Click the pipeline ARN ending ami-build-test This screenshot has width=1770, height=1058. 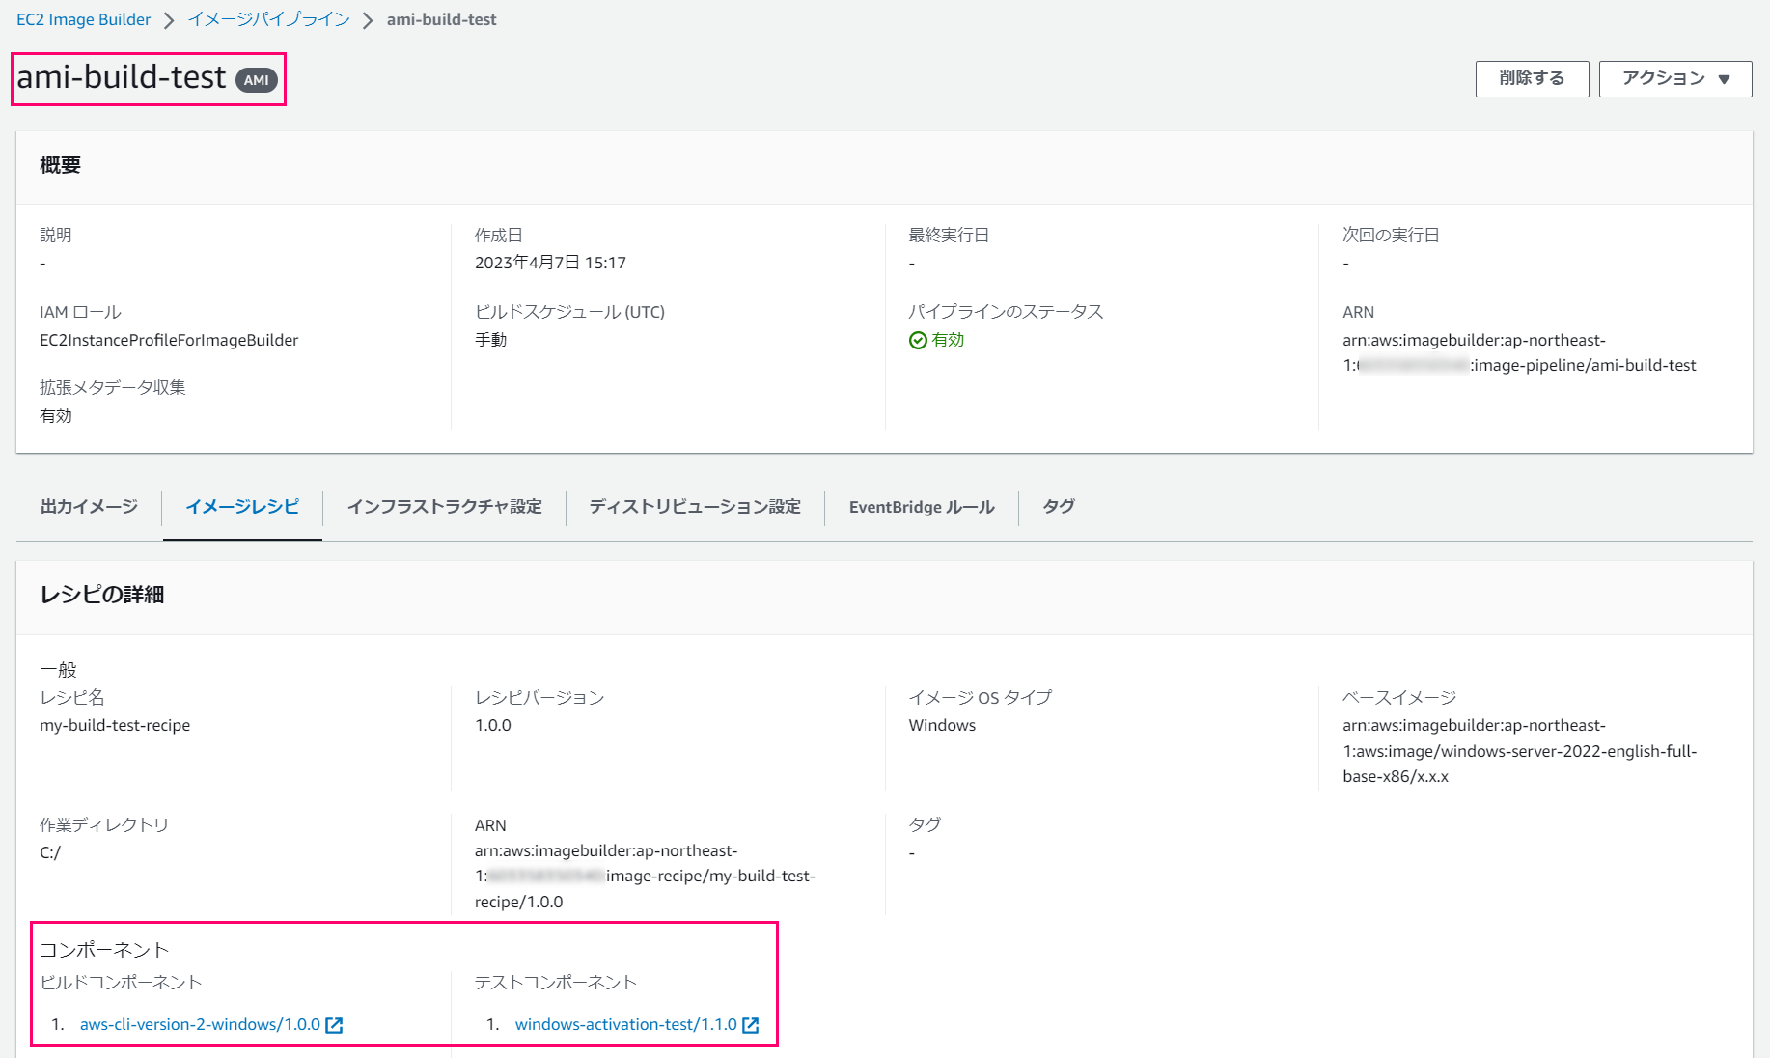(x=1519, y=352)
